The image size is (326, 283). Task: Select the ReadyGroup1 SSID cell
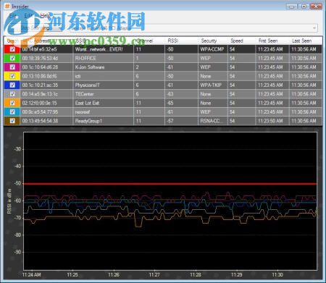103,121
